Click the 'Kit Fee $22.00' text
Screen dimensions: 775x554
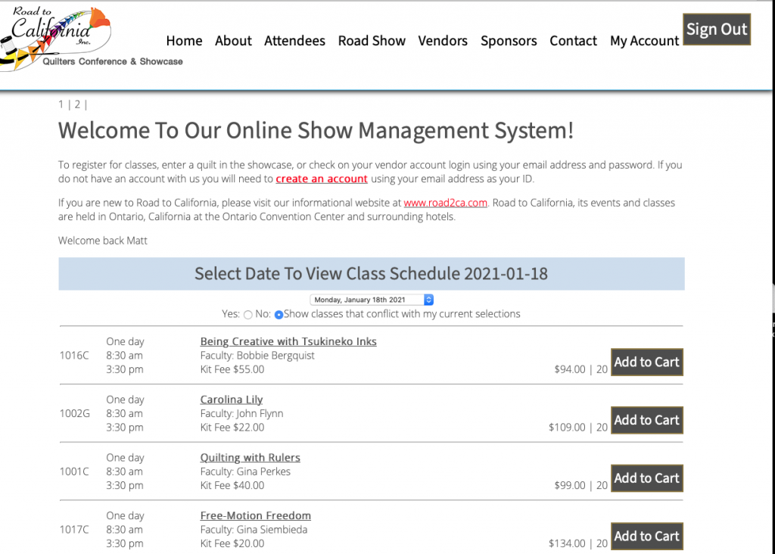click(232, 427)
